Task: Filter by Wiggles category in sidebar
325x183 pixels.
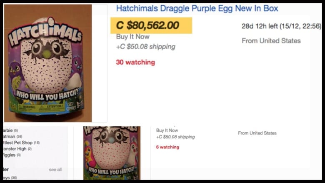Action: (12, 155)
